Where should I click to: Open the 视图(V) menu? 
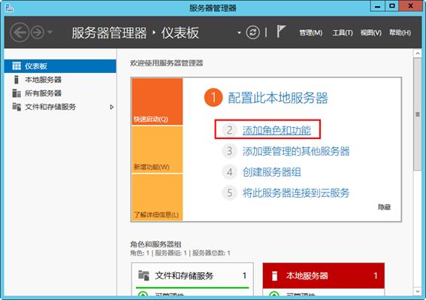point(371,33)
